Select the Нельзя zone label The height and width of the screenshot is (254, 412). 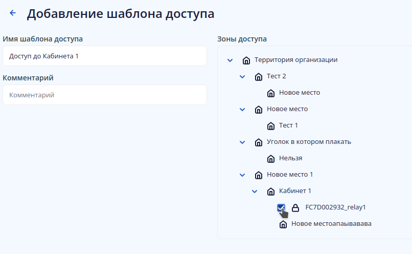[291, 158]
